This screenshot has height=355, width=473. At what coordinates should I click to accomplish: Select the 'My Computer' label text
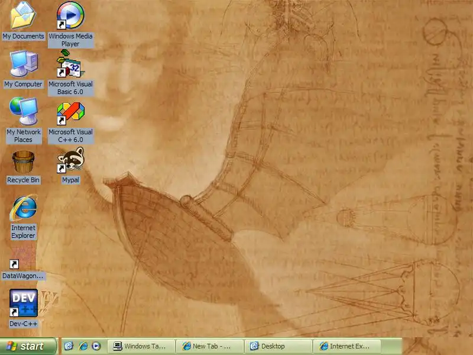tap(23, 84)
